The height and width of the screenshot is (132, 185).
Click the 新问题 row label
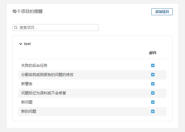click(x=27, y=102)
